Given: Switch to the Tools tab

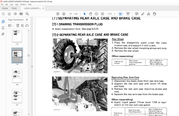Looking at the screenshot, I should tap(14, 8).
